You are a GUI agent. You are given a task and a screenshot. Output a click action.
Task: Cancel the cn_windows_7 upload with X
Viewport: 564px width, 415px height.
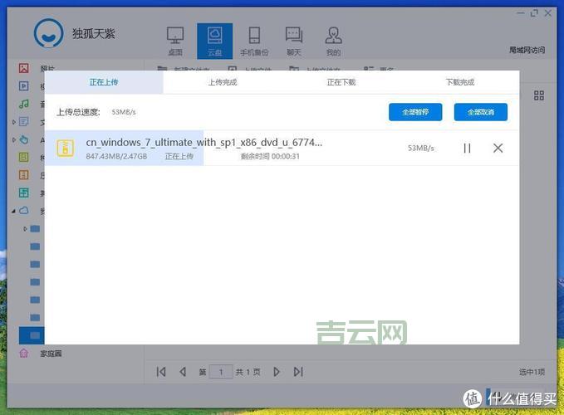498,148
